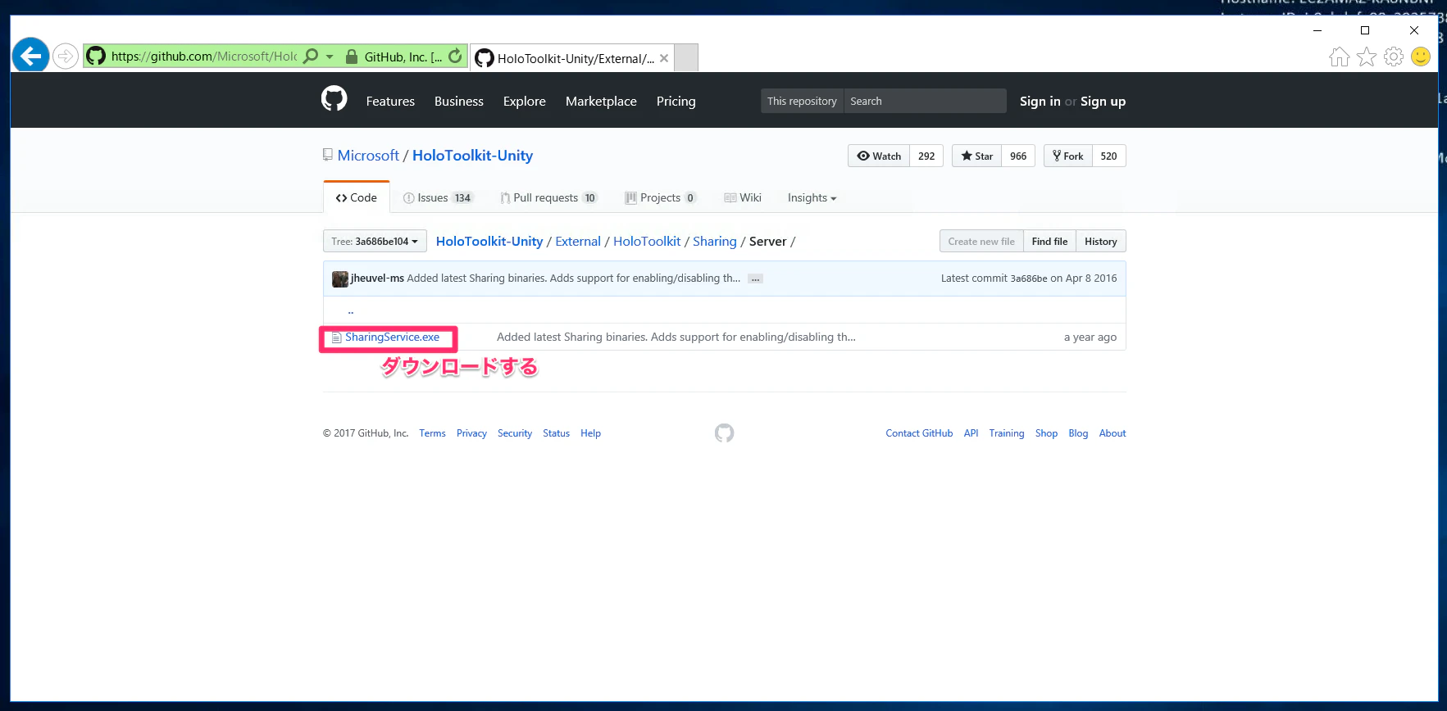Click the browser forward arrow button

(x=66, y=57)
